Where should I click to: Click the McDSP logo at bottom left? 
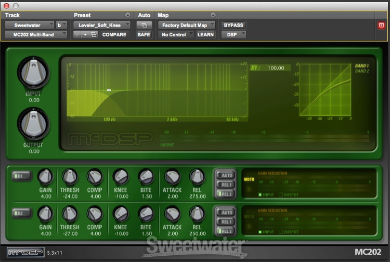[x=25, y=252]
